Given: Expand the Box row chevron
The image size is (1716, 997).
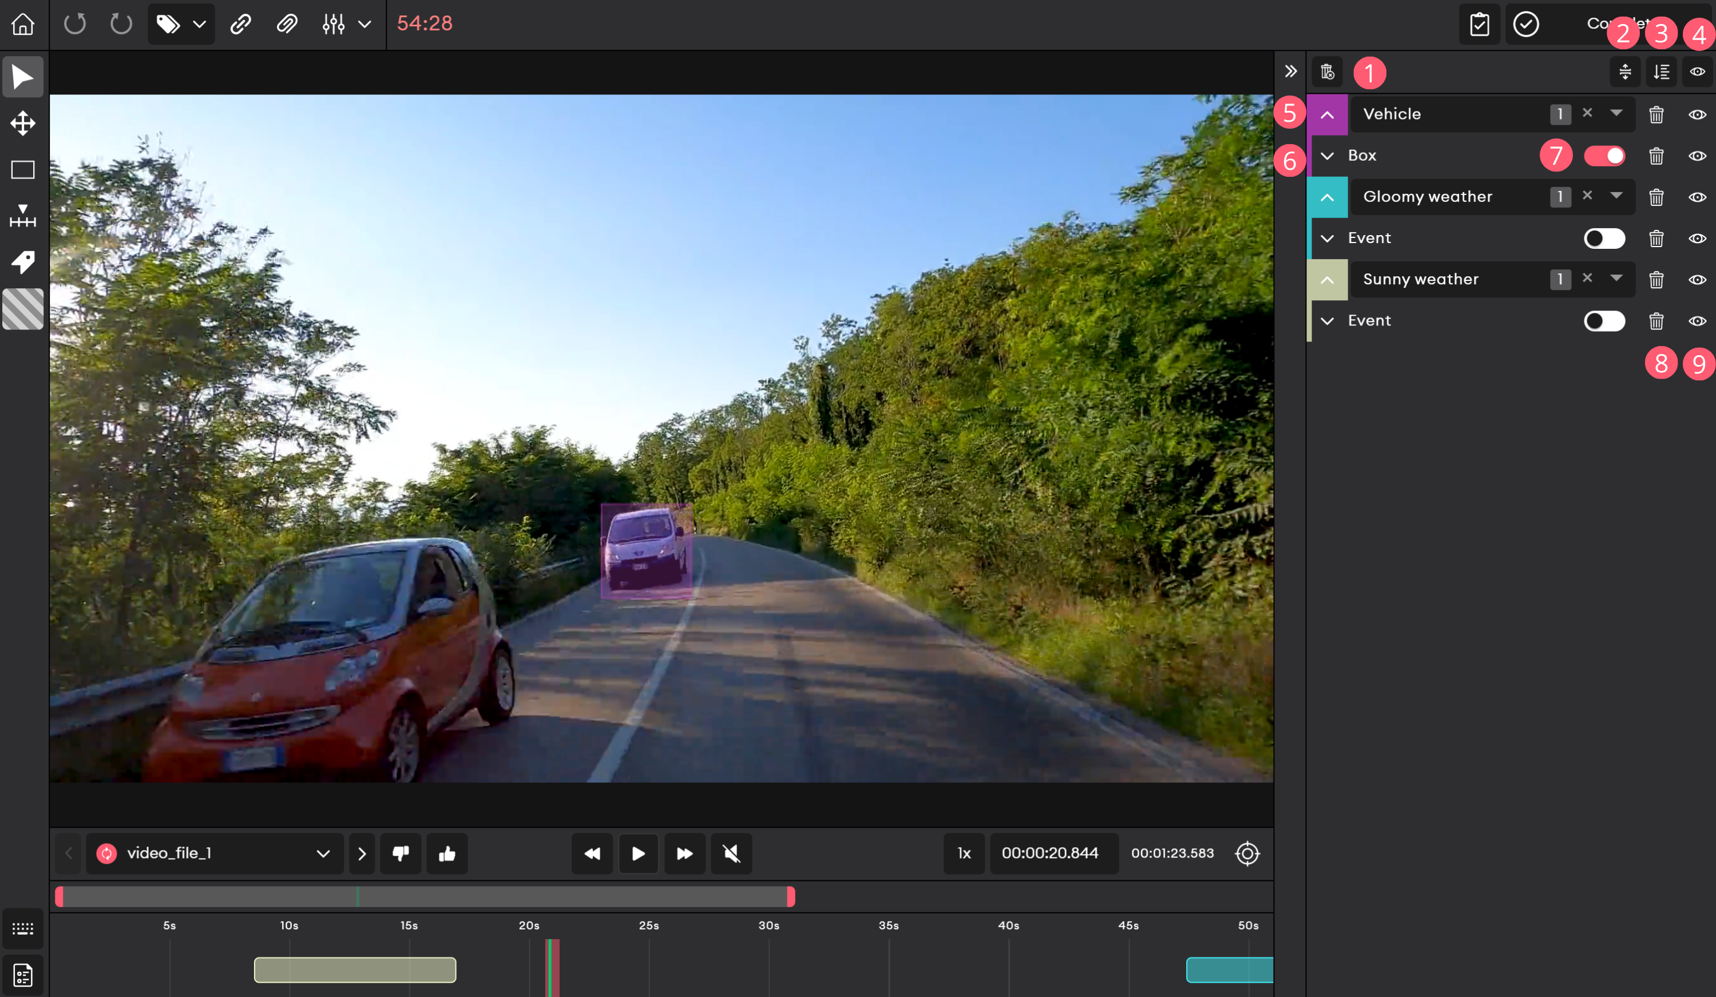Looking at the screenshot, I should (x=1327, y=156).
